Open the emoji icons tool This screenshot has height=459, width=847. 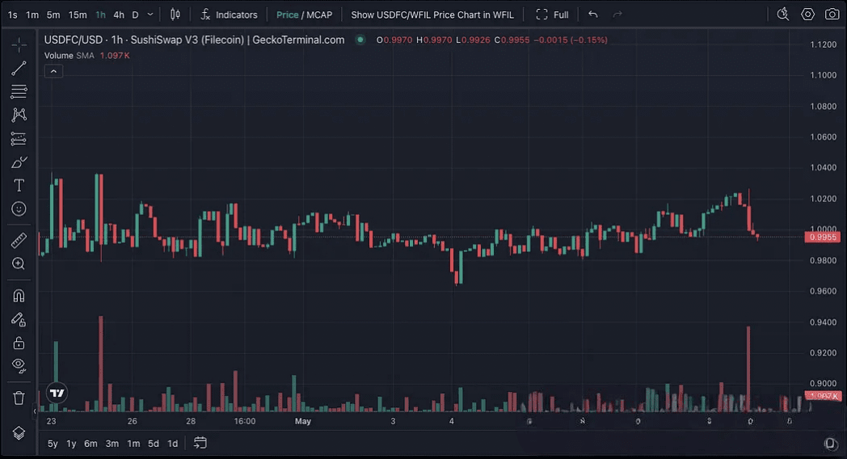19,209
